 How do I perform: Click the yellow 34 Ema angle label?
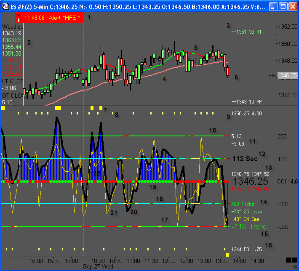pyautogui.click(x=245, y=219)
